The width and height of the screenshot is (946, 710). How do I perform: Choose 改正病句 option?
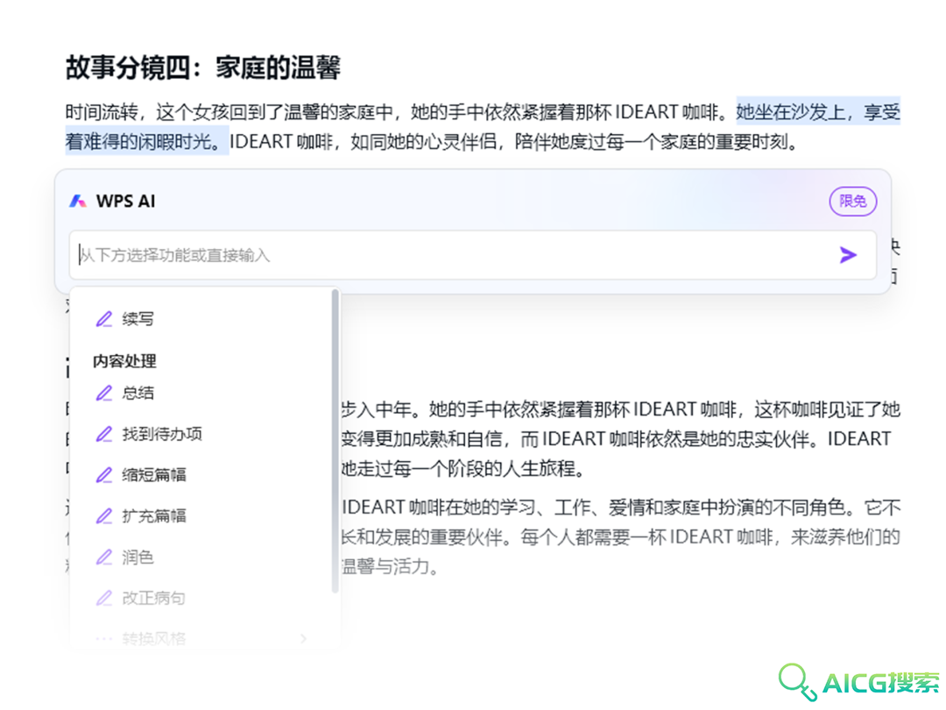(x=153, y=599)
